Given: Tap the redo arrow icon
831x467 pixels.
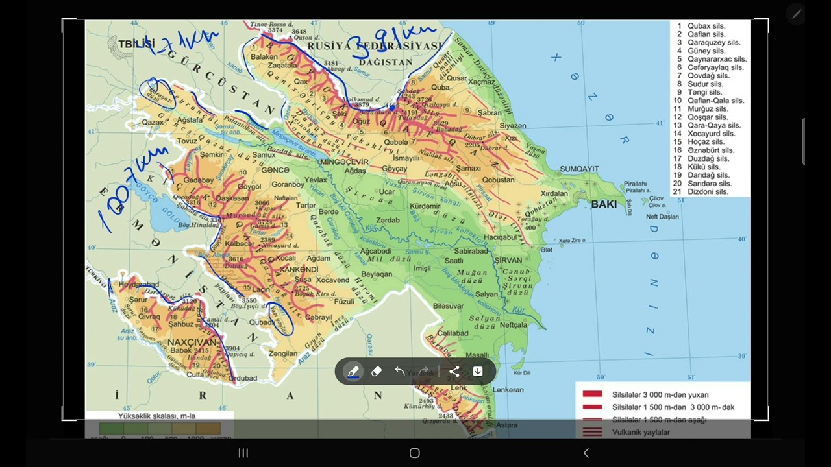Looking at the screenshot, I should pyautogui.click(x=424, y=372).
